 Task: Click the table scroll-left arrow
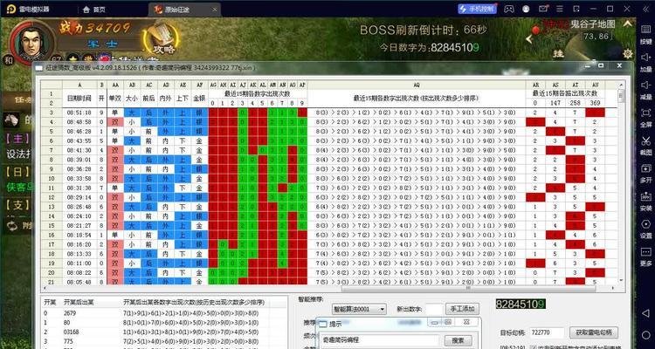45,288
